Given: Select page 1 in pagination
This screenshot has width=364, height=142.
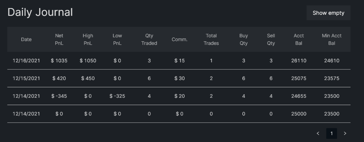Looking at the screenshot, I should pyautogui.click(x=331, y=134).
